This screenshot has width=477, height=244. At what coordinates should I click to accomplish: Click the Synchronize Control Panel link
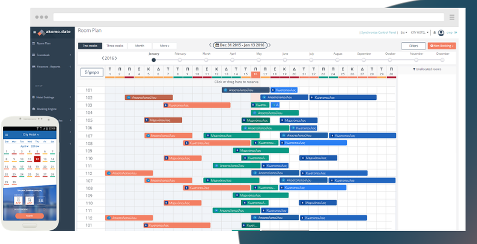[378, 32]
